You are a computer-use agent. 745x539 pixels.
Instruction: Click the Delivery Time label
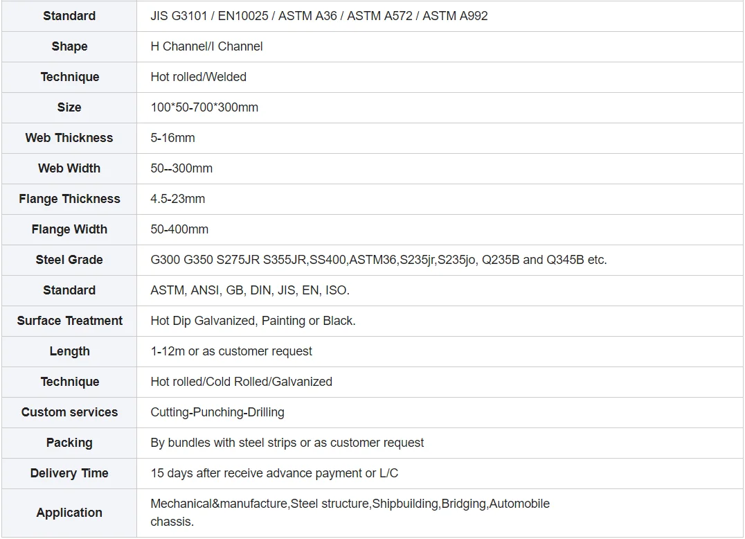[x=69, y=473]
